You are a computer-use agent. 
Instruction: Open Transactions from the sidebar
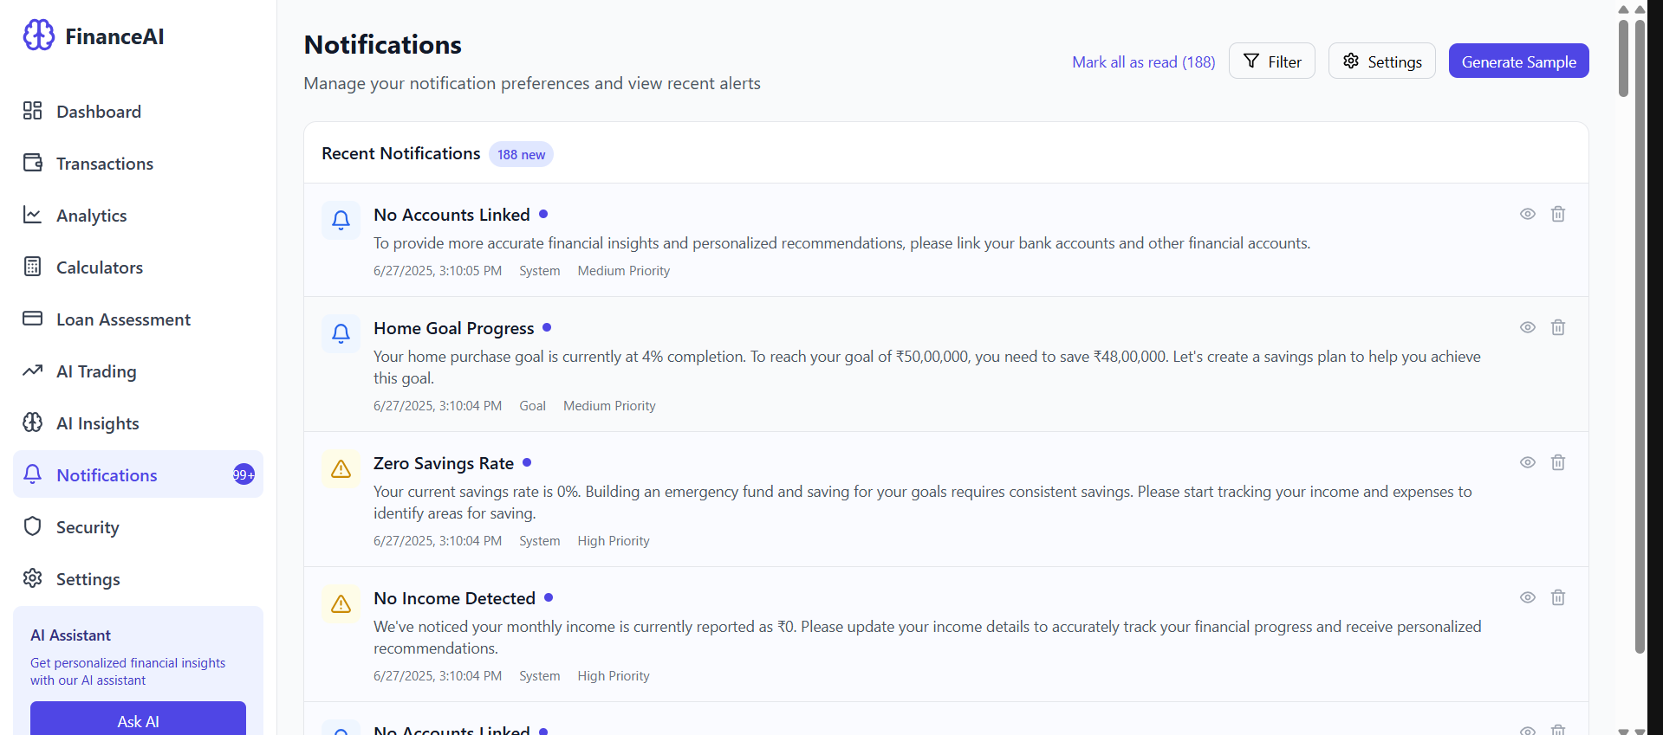tap(138, 164)
